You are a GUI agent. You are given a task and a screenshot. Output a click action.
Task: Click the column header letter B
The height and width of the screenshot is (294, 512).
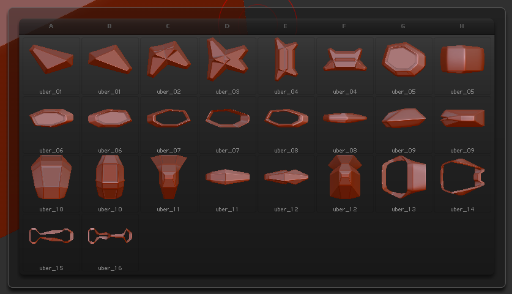[109, 26]
